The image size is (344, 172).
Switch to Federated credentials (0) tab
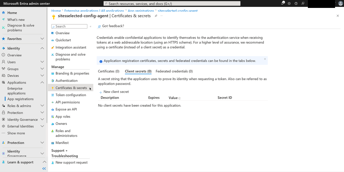tap(174, 71)
